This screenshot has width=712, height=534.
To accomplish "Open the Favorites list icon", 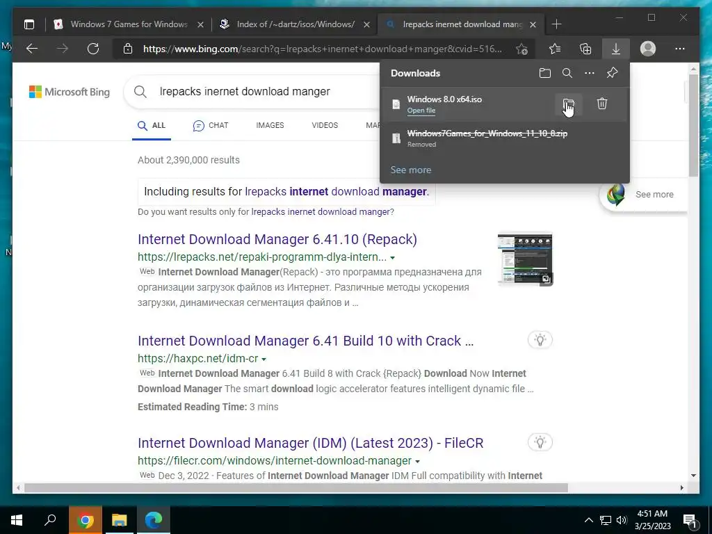I will tap(554, 49).
